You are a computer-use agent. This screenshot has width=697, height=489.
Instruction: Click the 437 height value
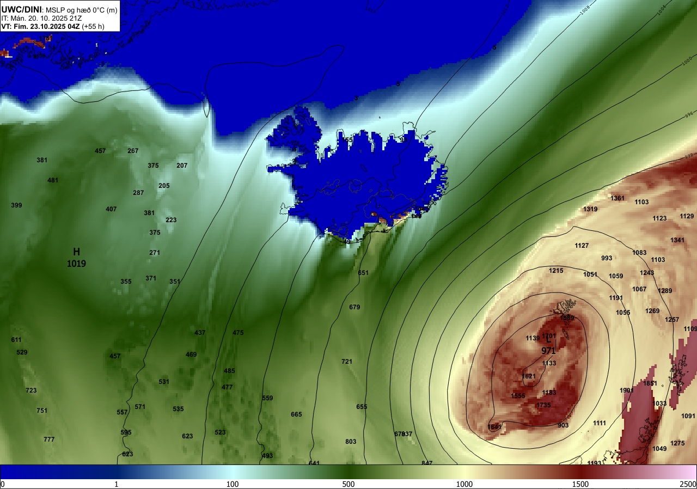200,333
